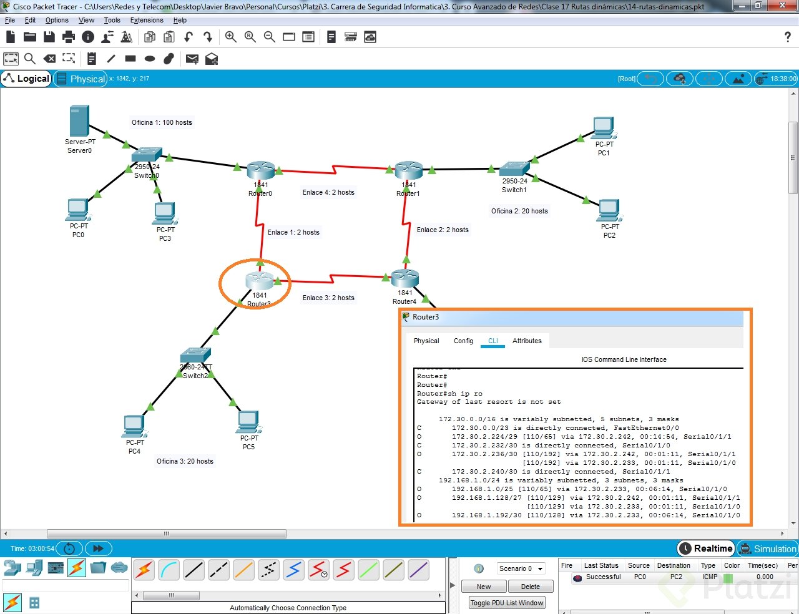This screenshot has height=614, width=799.
Task: Toggle the PDU List Window
Action: pyautogui.click(x=507, y=603)
